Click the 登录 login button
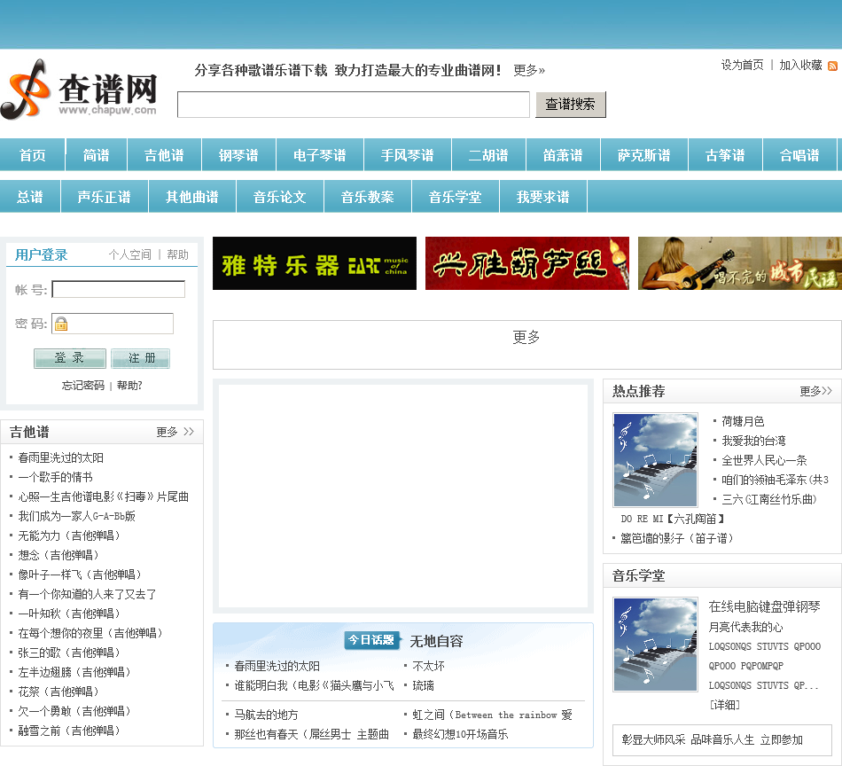Image resolution: width=842 pixels, height=766 pixels. click(70, 358)
